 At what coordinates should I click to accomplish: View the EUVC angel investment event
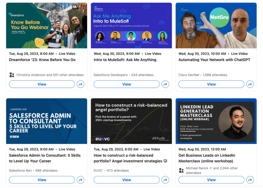(127, 180)
